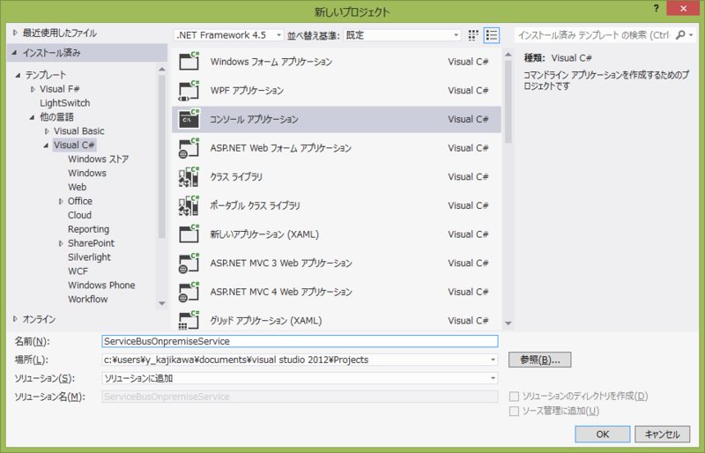Collapse the インストール済み section
Image resolution: width=705 pixels, height=453 pixels.
(x=14, y=53)
